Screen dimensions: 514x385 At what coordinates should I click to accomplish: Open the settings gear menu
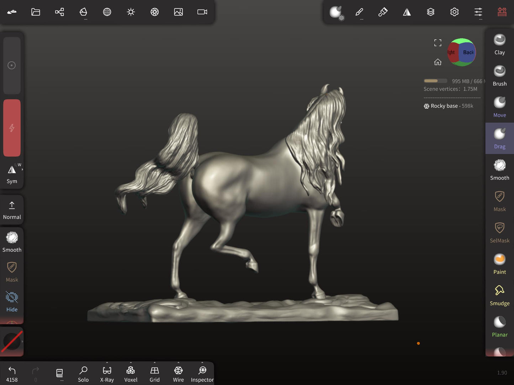[454, 12]
